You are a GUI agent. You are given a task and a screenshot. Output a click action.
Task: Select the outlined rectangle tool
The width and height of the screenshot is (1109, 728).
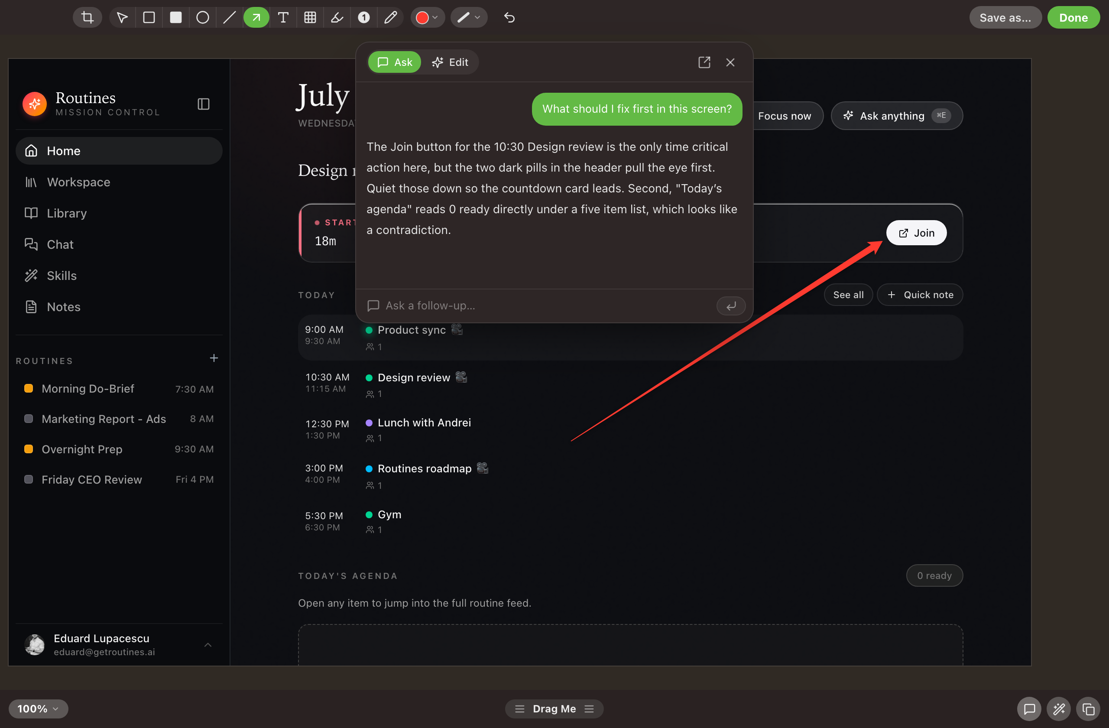149,18
